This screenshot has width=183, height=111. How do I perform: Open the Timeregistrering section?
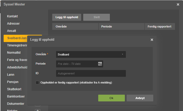(x=17, y=45)
